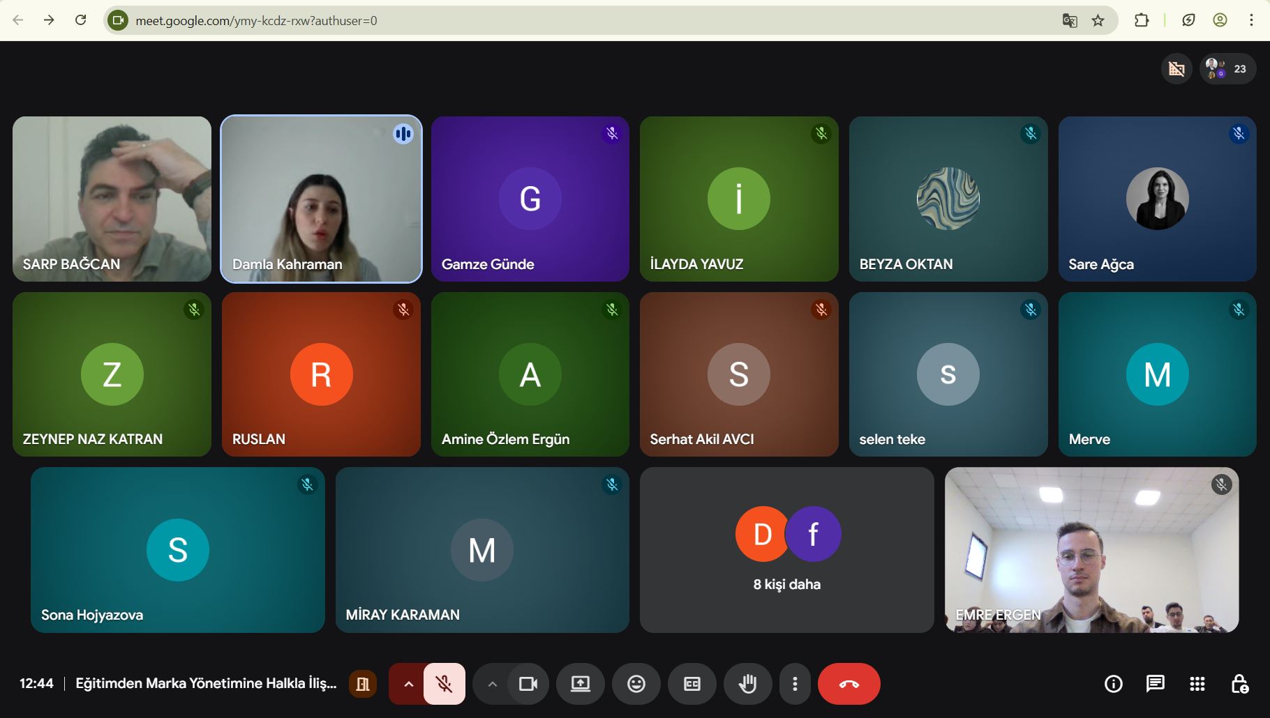Open the three-dot more options menu
Viewport: 1270px width, 718px height.
[x=795, y=684]
